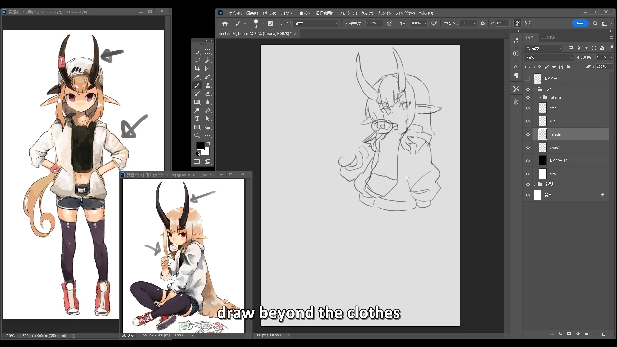This screenshot has width=617, height=347.
Task: Select the Horizontal Type tool
Action: point(197,119)
